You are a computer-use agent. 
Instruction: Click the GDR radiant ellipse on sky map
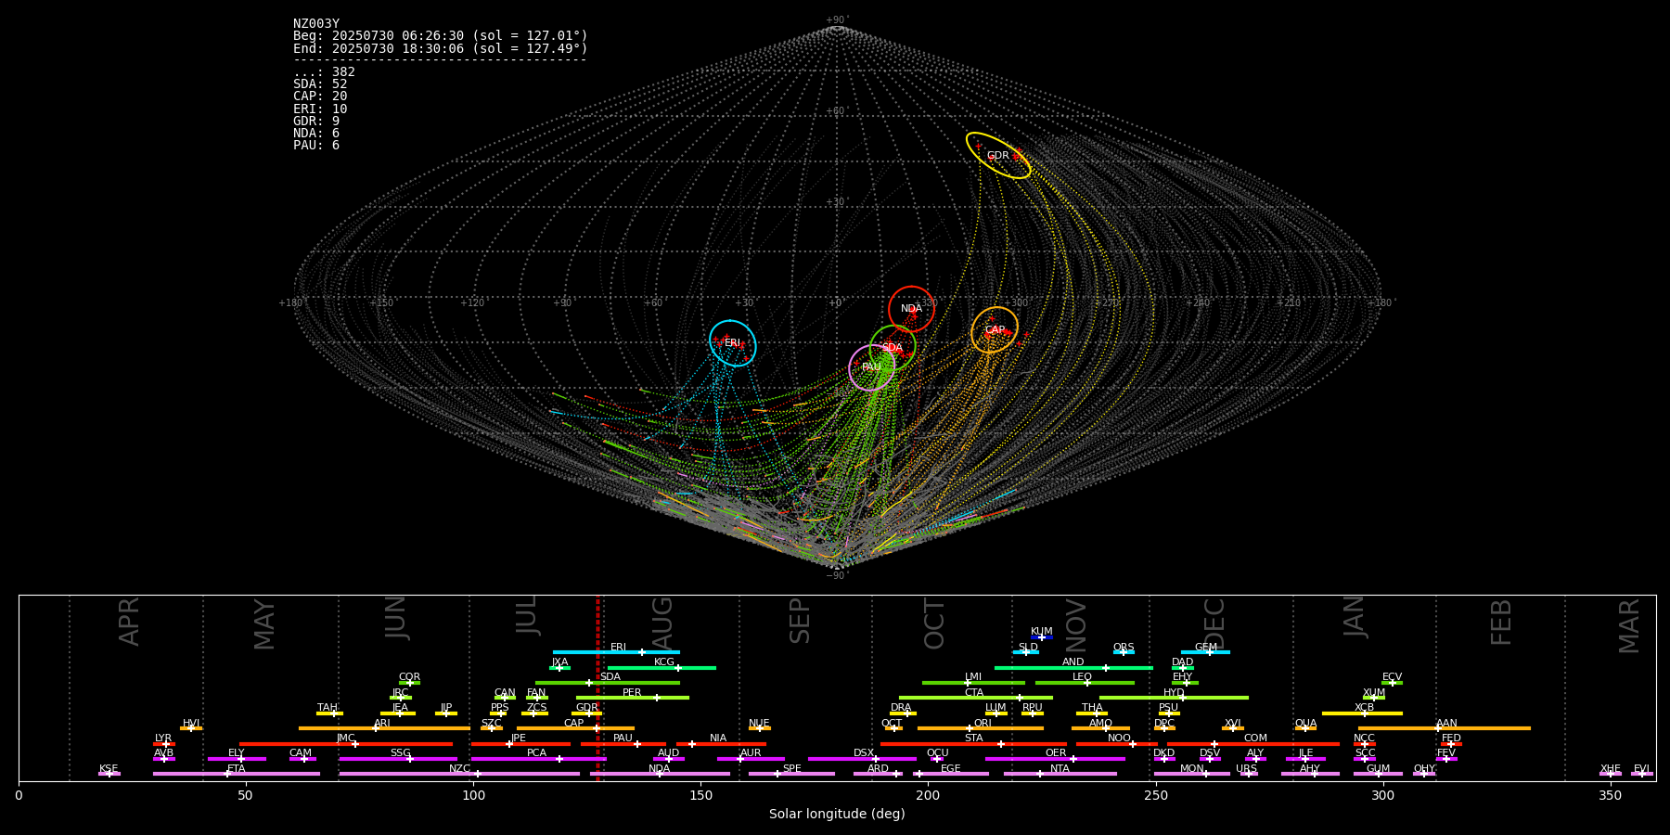[x=998, y=156]
